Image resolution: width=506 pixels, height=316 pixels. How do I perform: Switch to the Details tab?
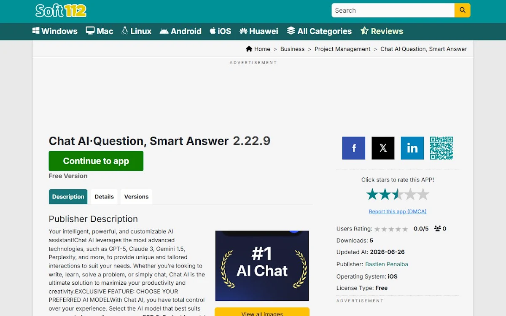(x=104, y=197)
